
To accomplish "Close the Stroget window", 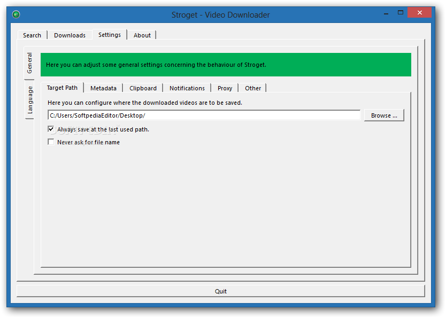I will pos(420,12).
